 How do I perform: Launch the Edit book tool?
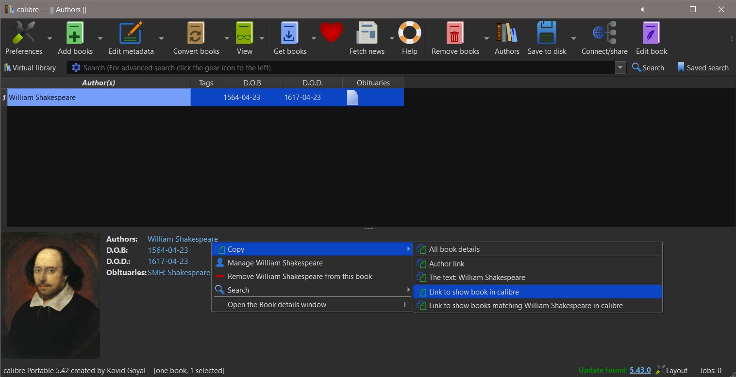tap(652, 33)
